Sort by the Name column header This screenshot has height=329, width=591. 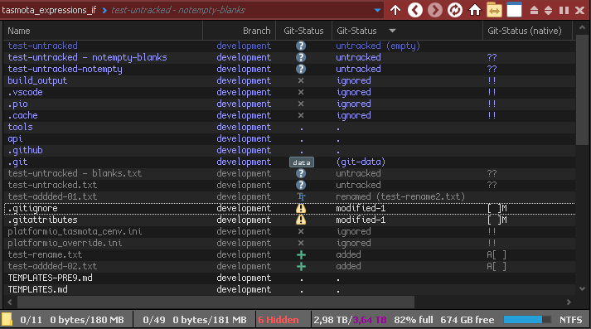click(x=103, y=31)
